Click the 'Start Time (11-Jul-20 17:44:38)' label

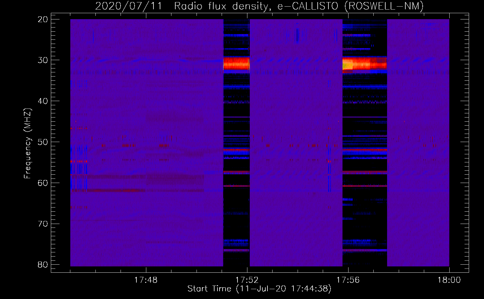[259, 289]
